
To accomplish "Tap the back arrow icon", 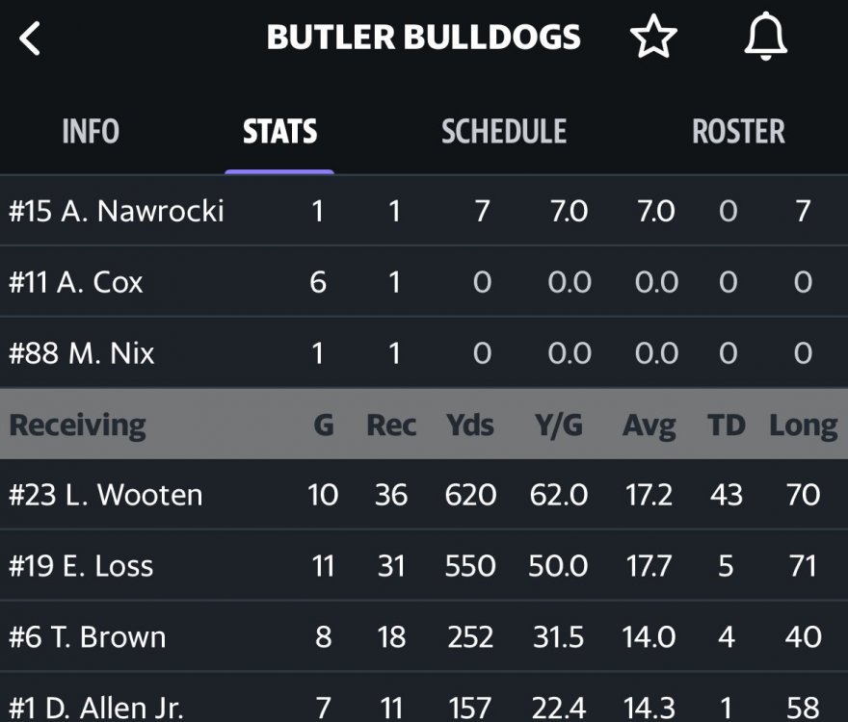I will click(x=31, y=39).
